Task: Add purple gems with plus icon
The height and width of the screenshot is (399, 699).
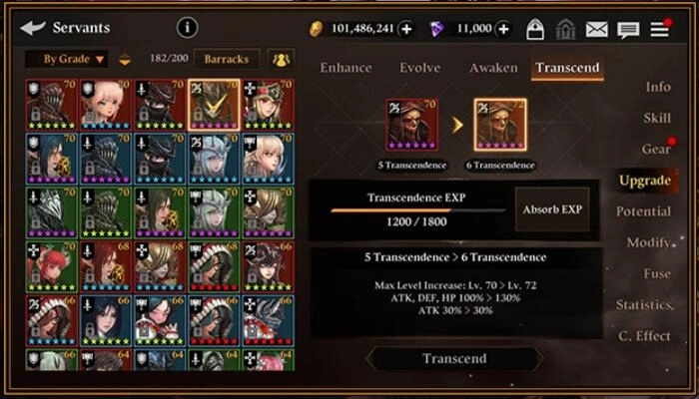Action: pyautogui.click(x=503, y=29)
